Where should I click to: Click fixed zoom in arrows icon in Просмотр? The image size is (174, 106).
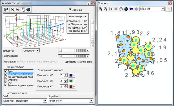pyautogui.click(x=111, y=9)
